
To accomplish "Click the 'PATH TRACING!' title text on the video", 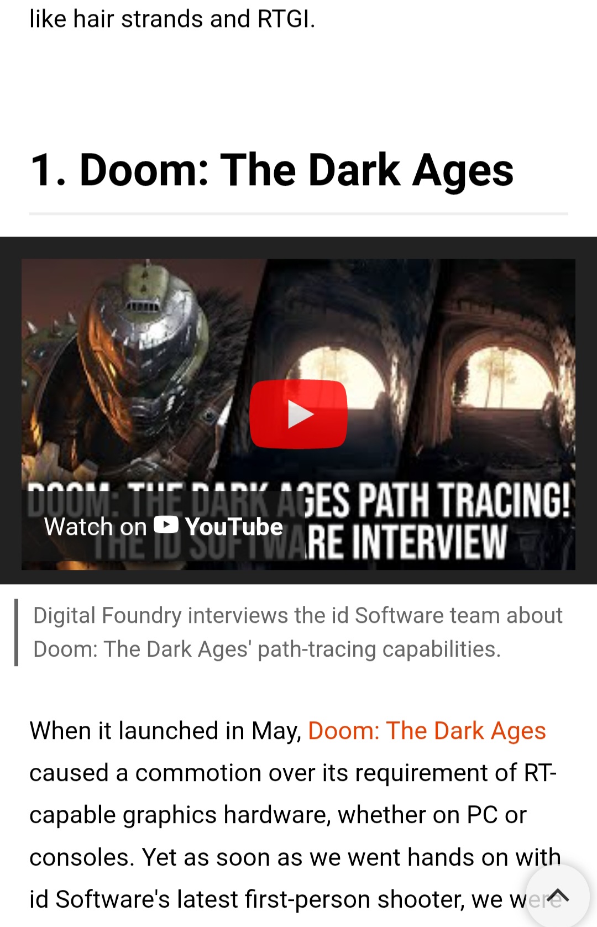I will pos(463,500).
